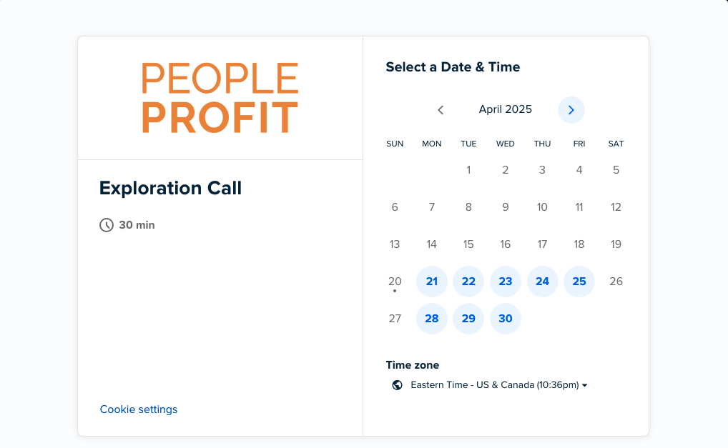Screen dimensions: 728x448
Task: Go to the previous month arrow
Action: 441,110
